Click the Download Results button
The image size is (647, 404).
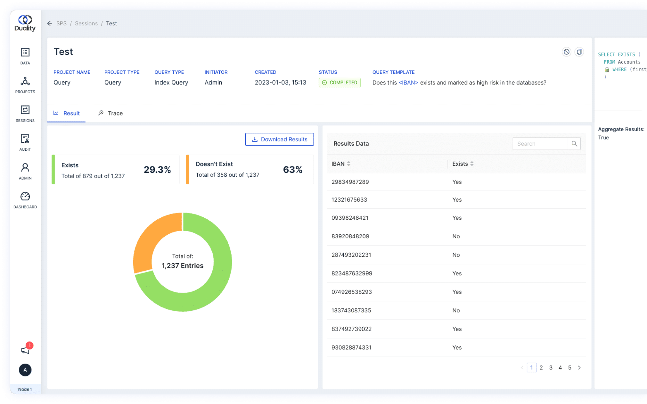click(279, 139)
